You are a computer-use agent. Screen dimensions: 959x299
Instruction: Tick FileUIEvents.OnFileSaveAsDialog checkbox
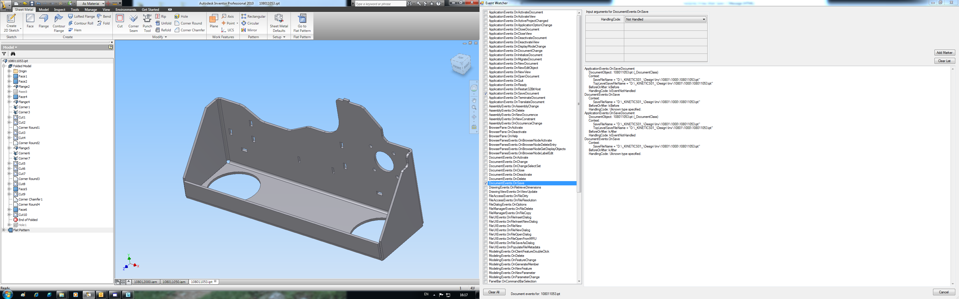(x=485, y=243)
